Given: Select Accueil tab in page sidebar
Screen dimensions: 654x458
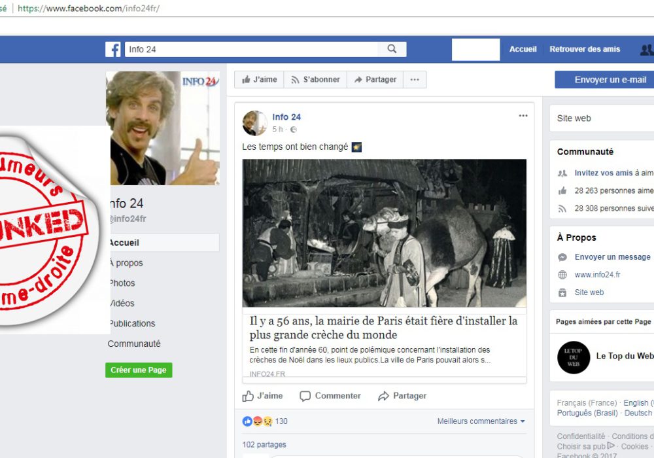Looking at the screenshot, I should [163, 243].
